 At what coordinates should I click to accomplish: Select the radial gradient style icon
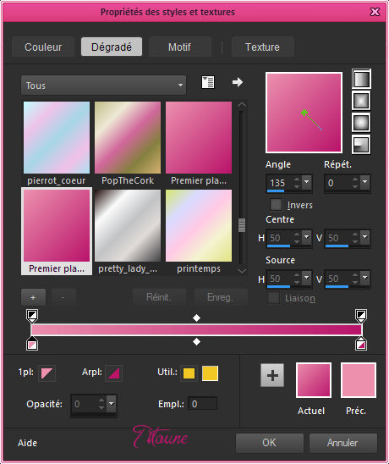(361, 145)
